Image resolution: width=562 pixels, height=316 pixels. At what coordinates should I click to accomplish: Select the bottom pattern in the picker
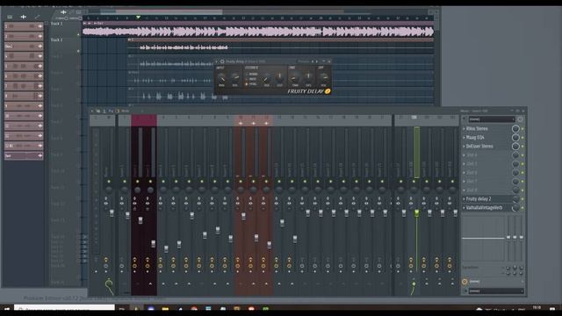[24, 155]
